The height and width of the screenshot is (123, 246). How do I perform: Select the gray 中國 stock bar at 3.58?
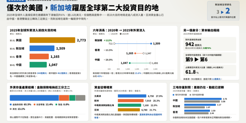(202, 101)
